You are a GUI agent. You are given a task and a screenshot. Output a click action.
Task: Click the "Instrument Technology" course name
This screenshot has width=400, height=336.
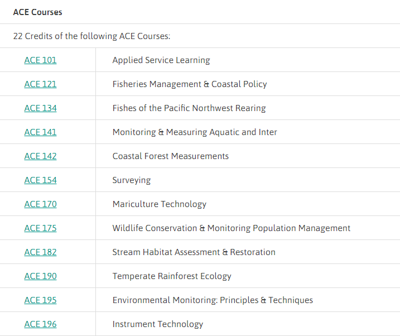pos(158,324)
